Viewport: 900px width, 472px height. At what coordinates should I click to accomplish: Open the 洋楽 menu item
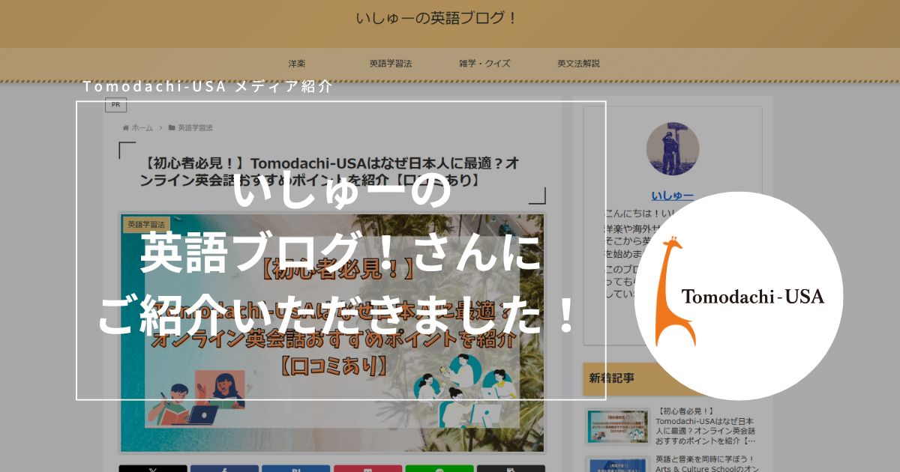pos(296,64)
